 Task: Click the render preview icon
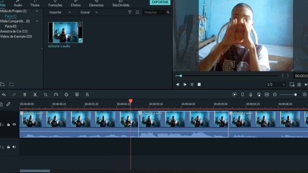(234, 95)
